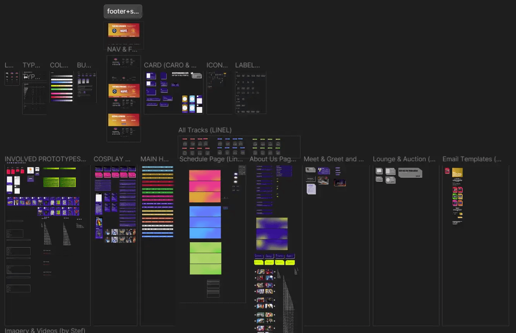Viewport: 516px width, 333px height.
Task: Select the 'Email Templates (...' section label
Action: pyautogui.click(x=472, y=159)
